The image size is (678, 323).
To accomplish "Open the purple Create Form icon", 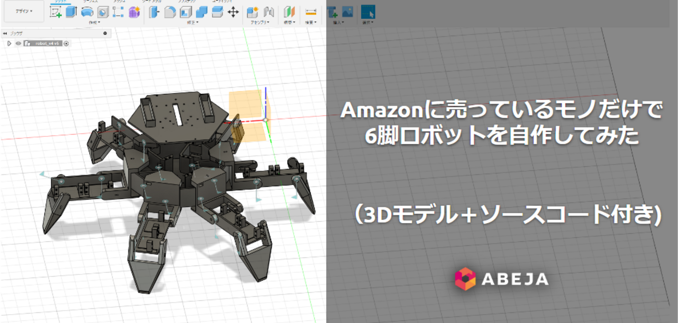I will click(134, 12).
